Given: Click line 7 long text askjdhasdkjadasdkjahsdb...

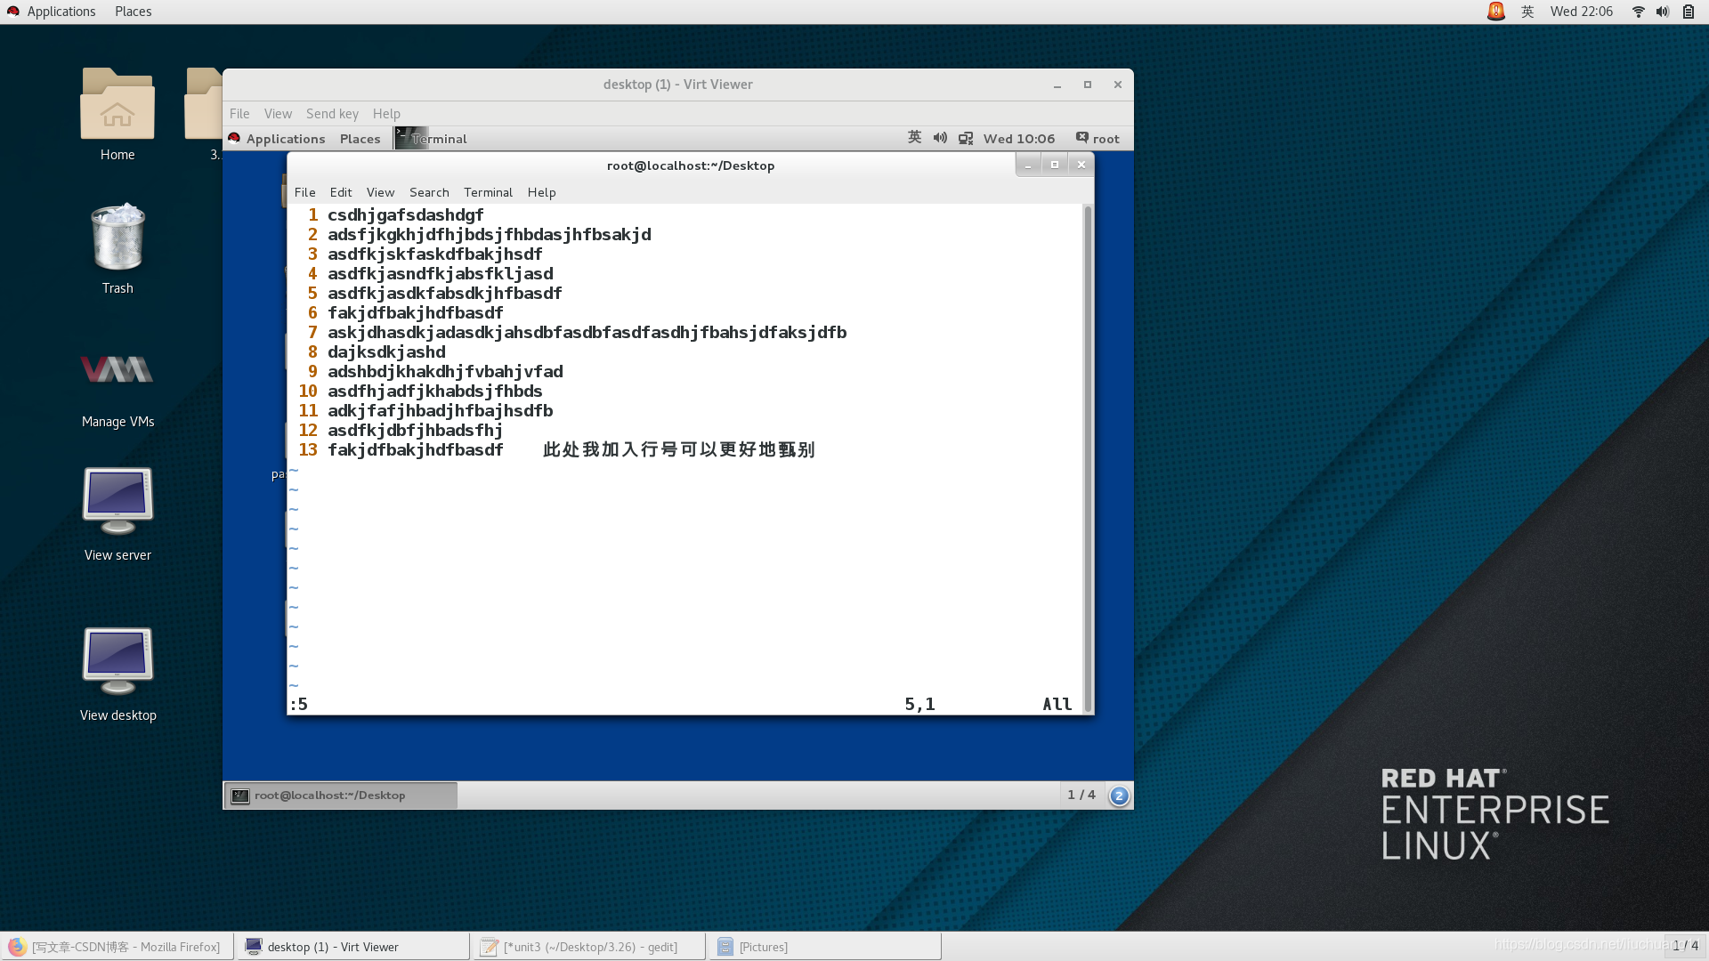Looking at the screenshot, I should click(x=587, y=333).
